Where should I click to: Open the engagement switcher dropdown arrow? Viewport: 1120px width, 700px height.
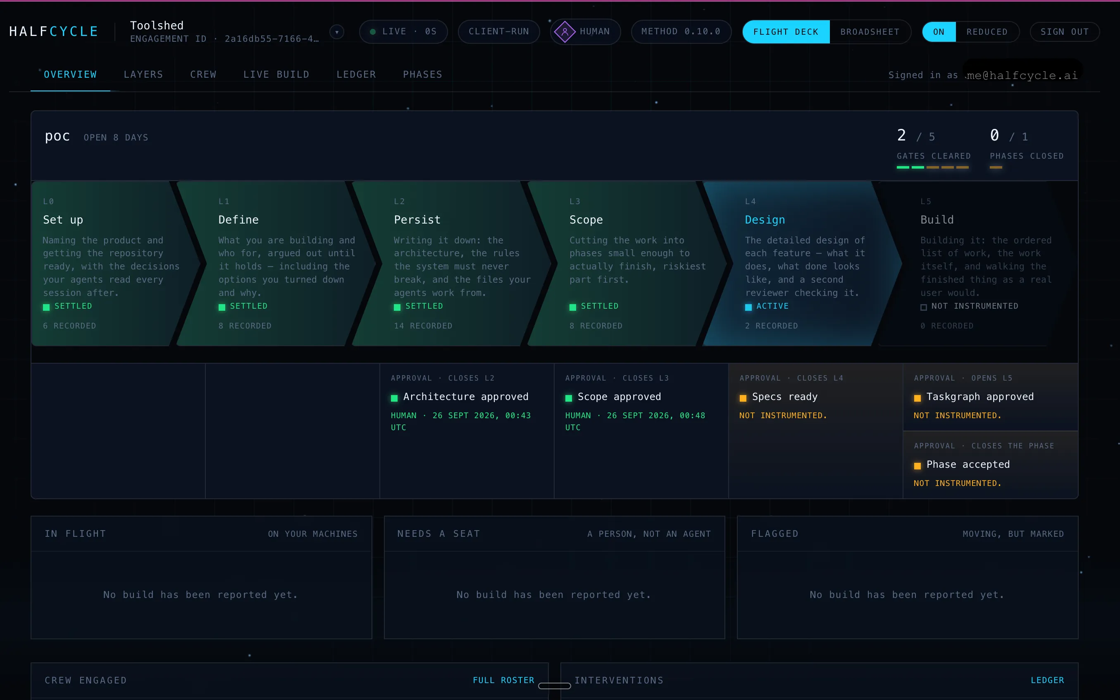(x=336, y=32)
